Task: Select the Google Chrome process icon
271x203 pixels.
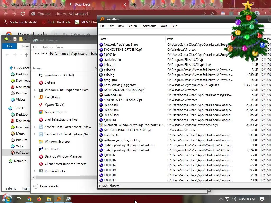Action: coord(41,112)
